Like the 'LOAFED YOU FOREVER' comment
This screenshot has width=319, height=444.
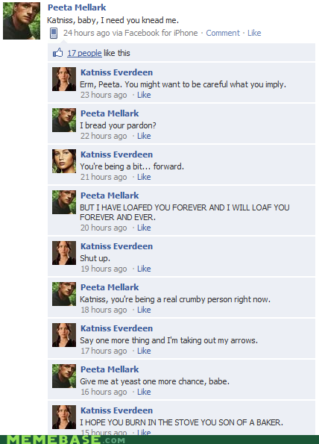pos(144,228)
